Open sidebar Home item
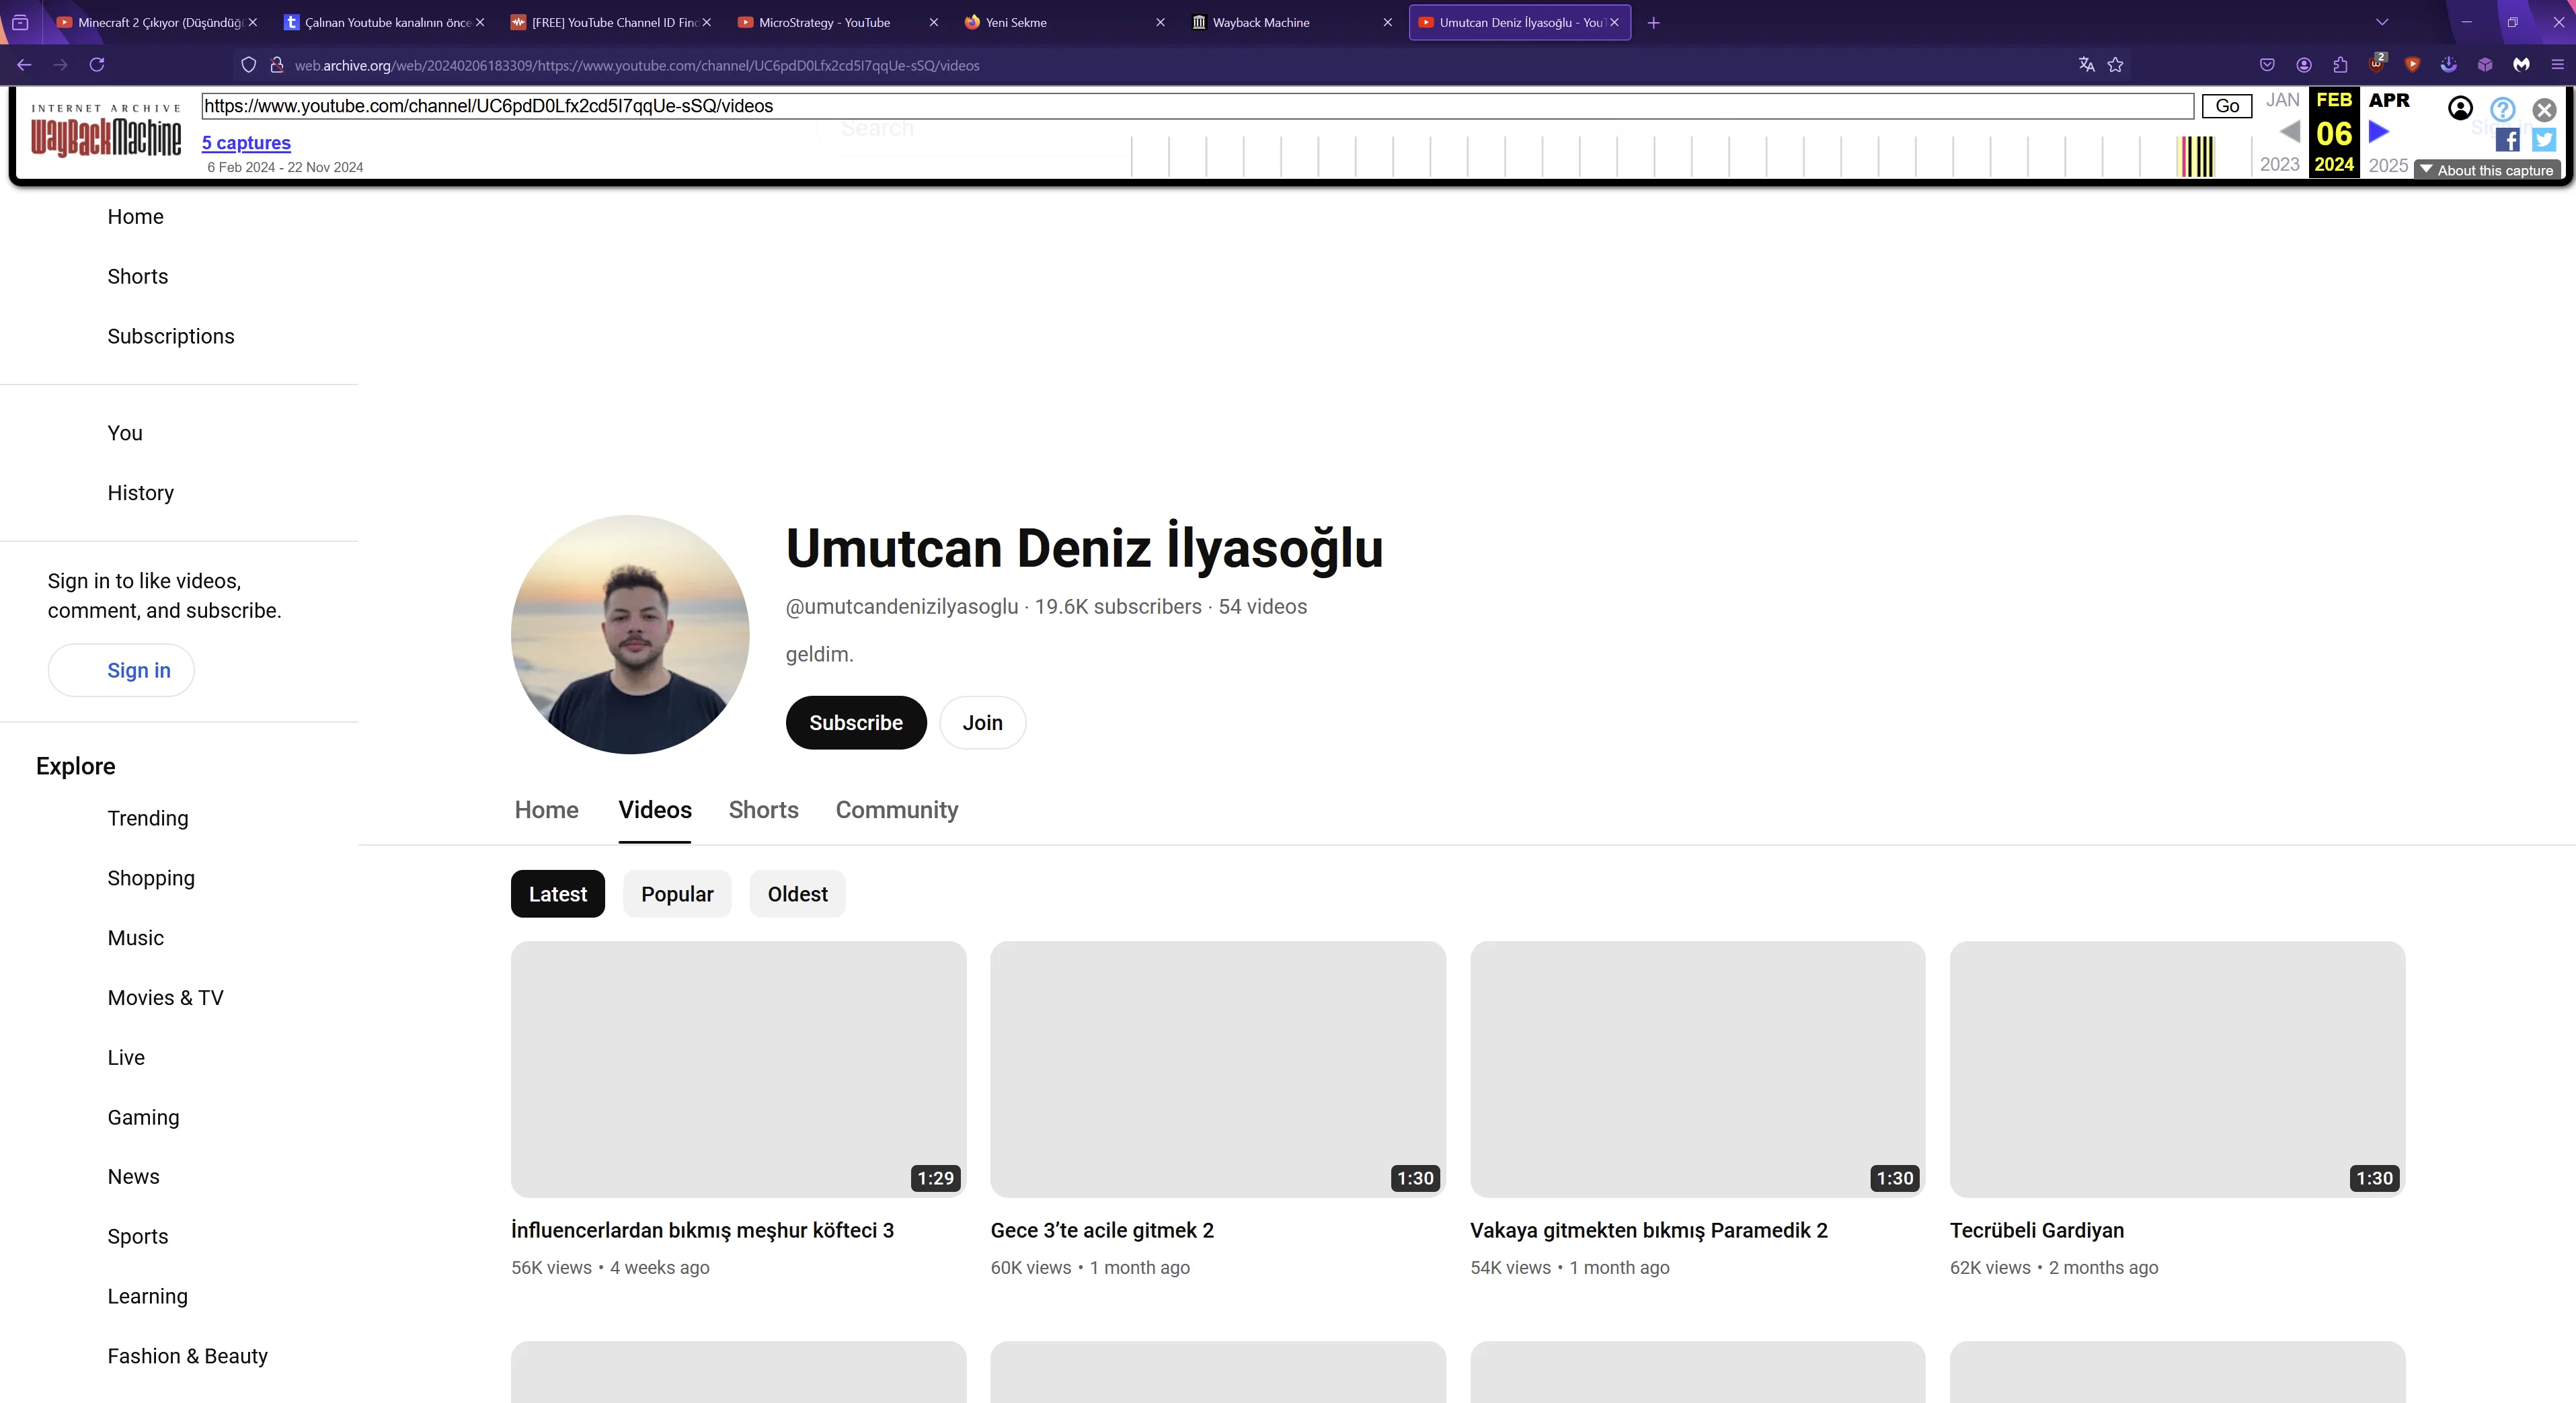The height and width of the screenshot is (1403, 2576). [x=135, y=217]
